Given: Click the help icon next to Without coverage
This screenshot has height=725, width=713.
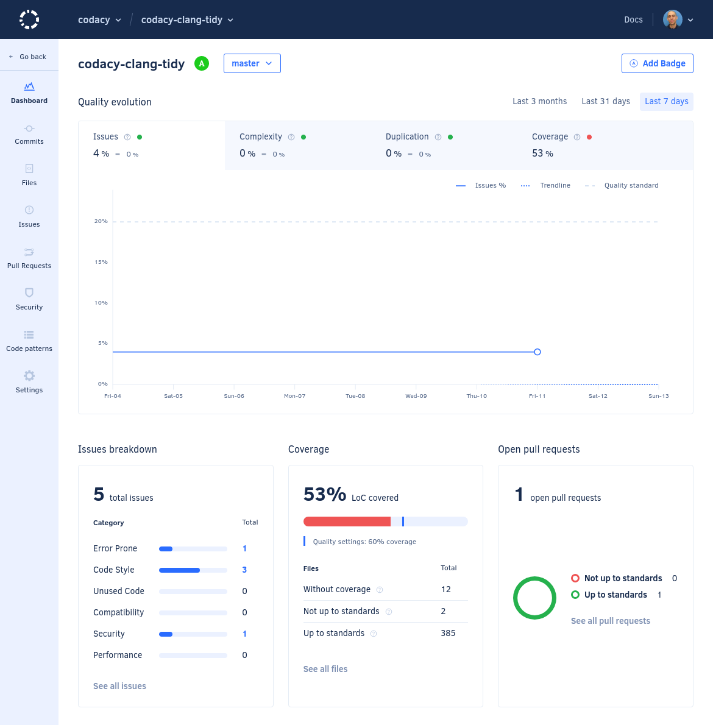Looking at the screenshot, I should pyautogui.click(x=380, y=590).
